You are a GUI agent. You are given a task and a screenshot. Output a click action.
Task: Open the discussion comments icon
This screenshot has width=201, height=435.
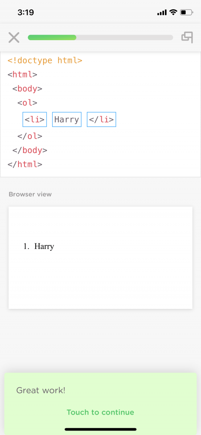(187, 37)
